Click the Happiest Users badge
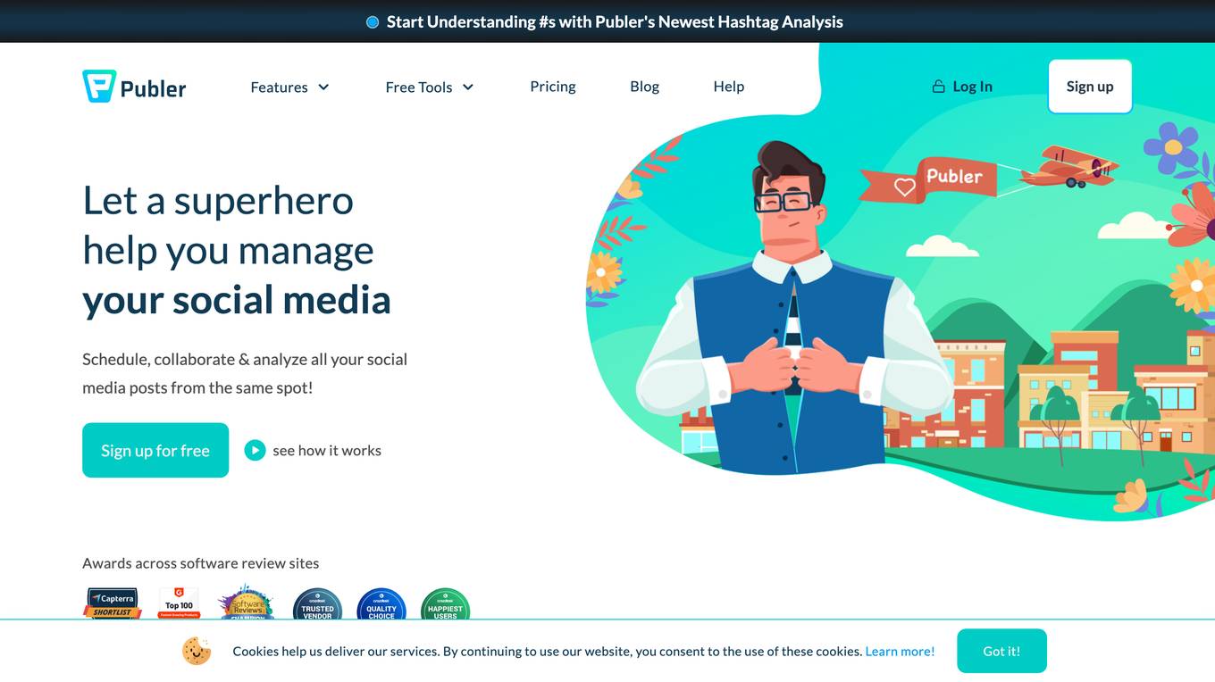 pos(445,604)
